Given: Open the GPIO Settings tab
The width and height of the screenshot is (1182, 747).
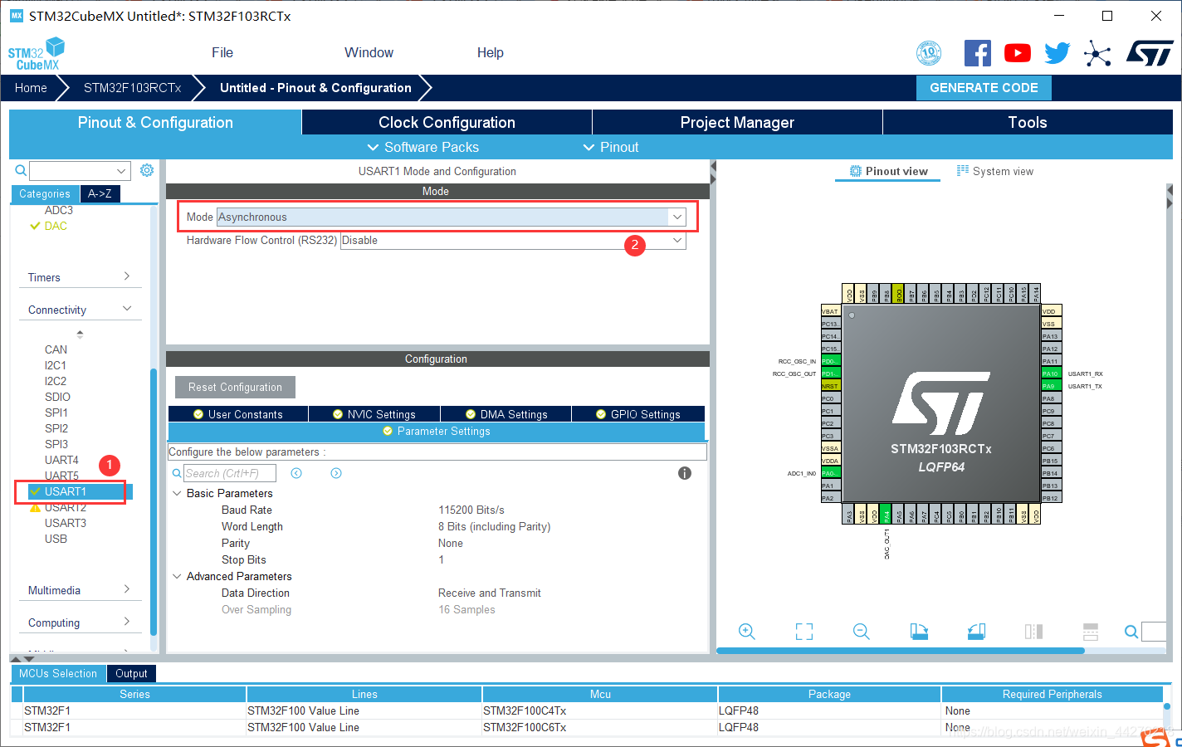Looking at the screenshot, I should 637,414.
